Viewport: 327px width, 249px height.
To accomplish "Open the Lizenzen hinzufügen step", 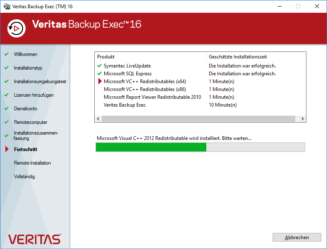I will (34, 95).
